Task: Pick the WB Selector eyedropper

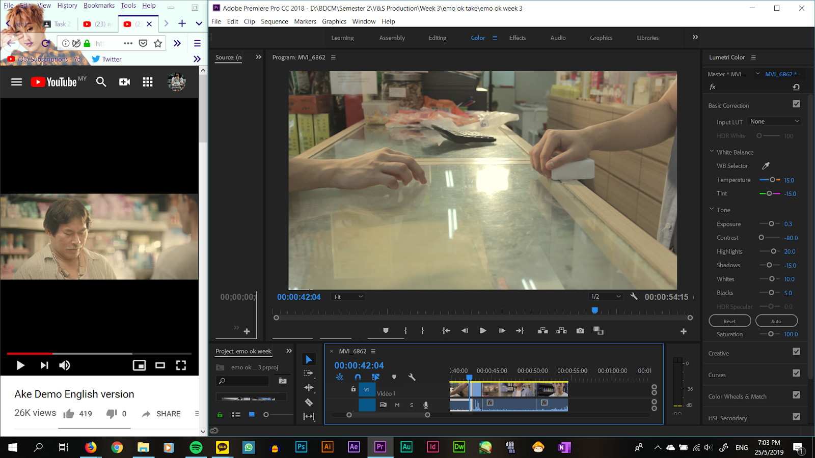Action: (766, 166)
